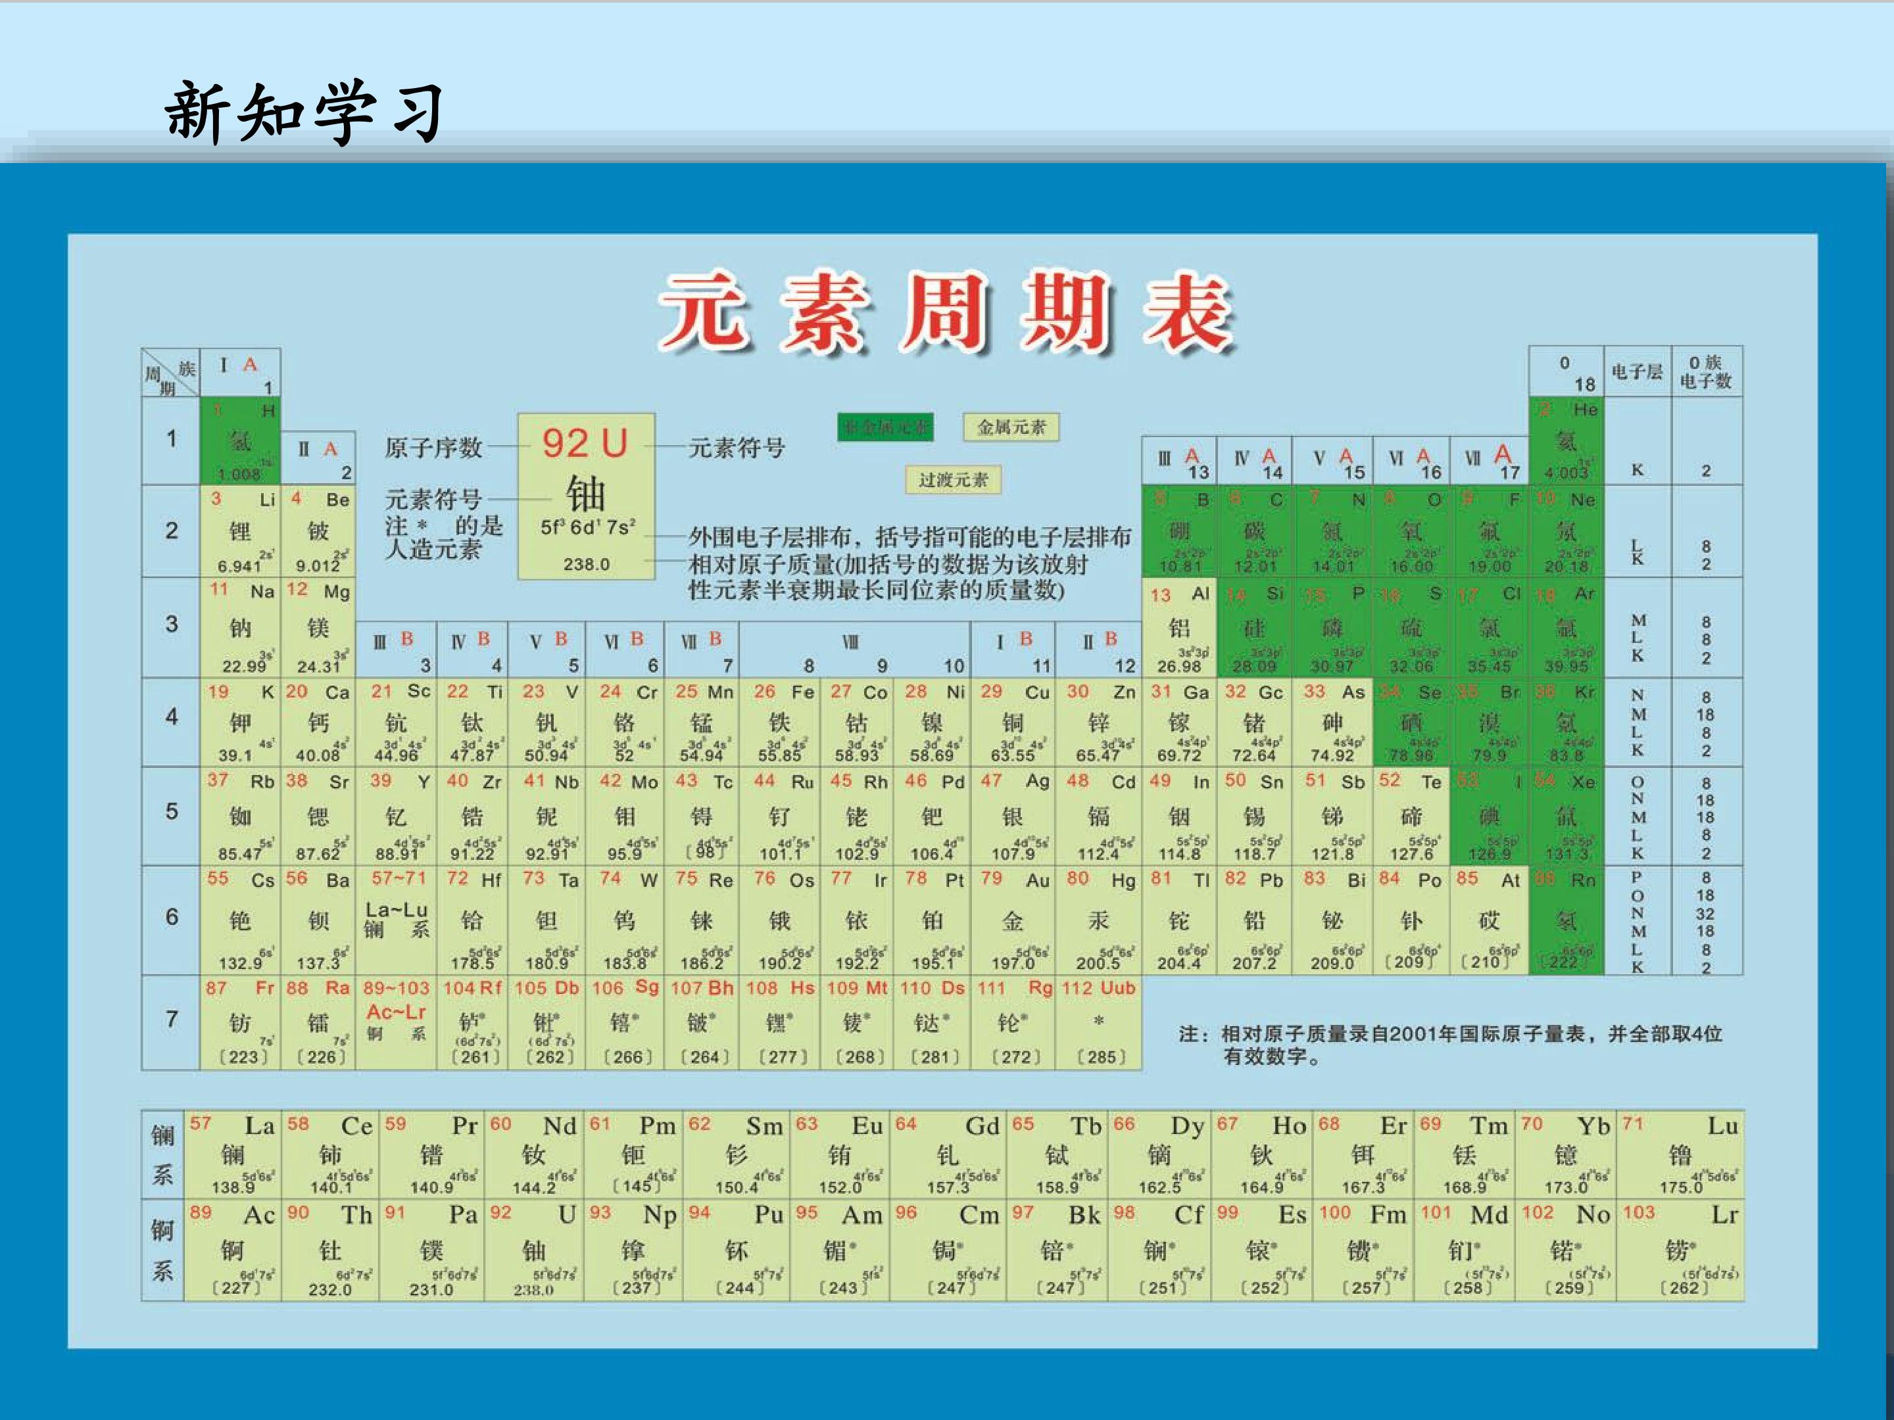Image resolution: width=1894 pixels, height=1420 pixels.
Task: Select the xenon cell "Xe"
Action: pos(1566,816)
